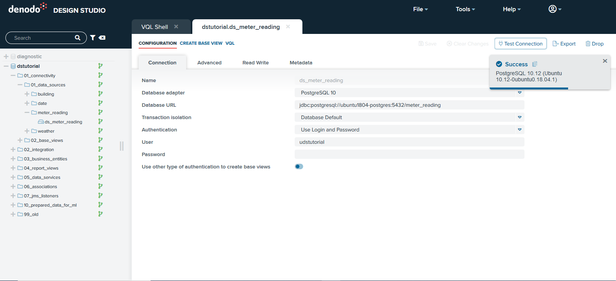Click the git branch icon next to 02_integration
Screen dimensions: 616x281
[x=100, y=149]
